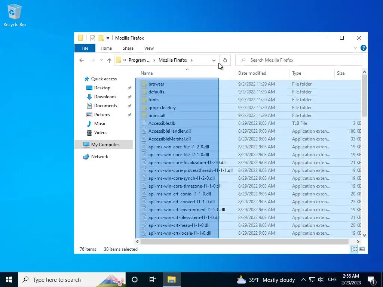This screenshot has width=383, height=287.
Task: Open the volume tray icon
Action: tap(321, 280)
